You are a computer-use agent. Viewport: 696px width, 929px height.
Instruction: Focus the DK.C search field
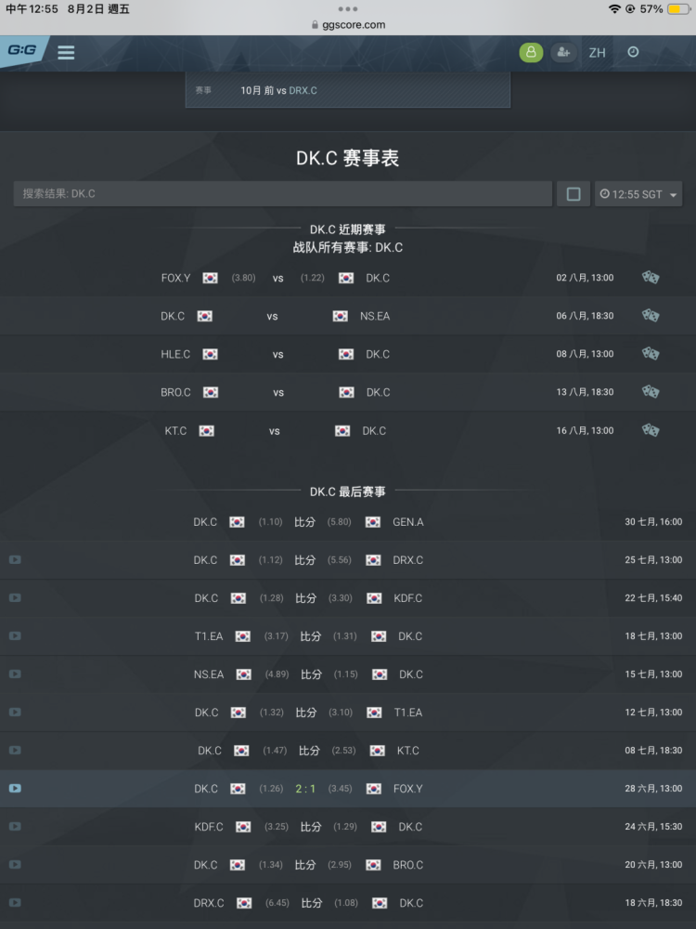click(x=282, y=194)
